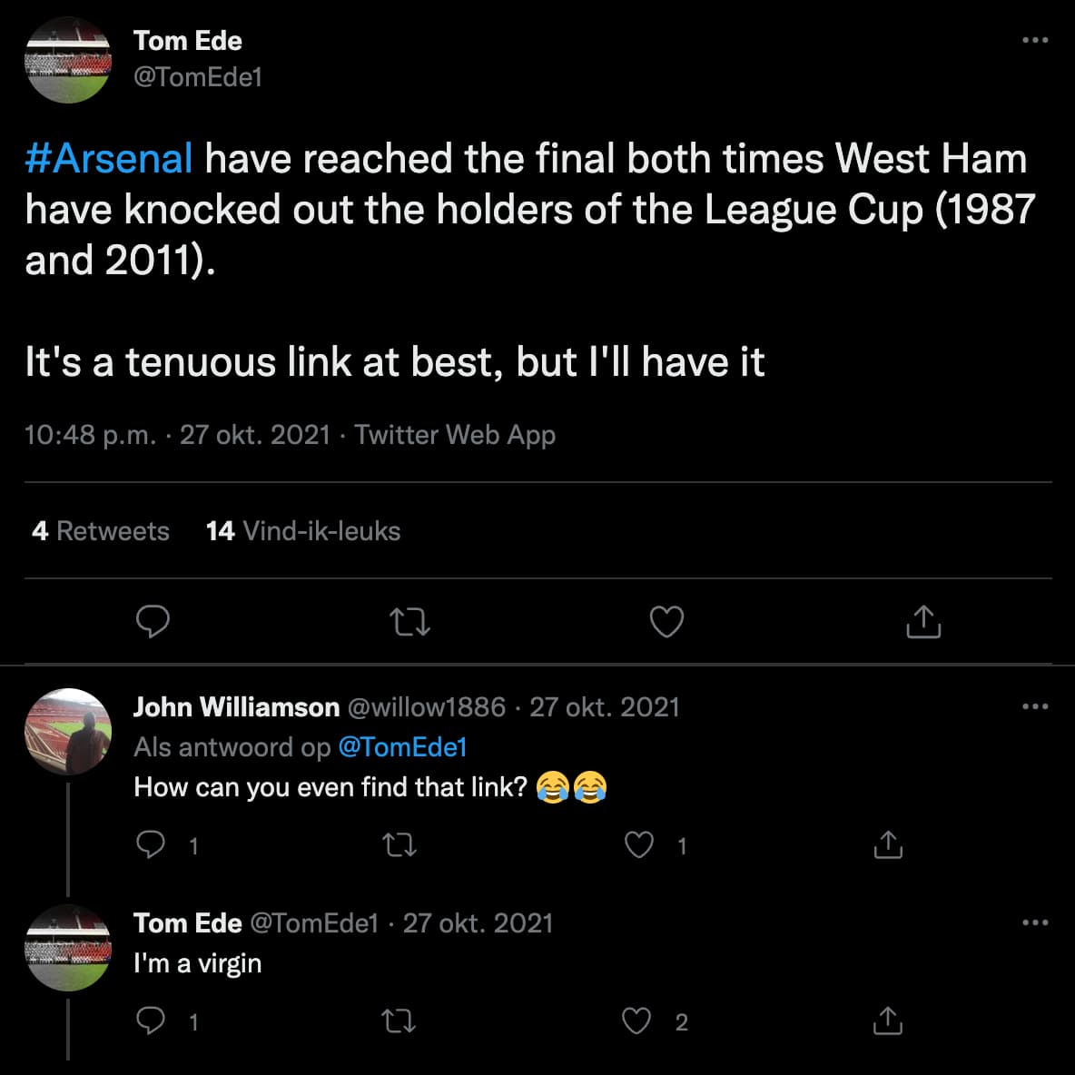Share John Williamson's reply
Image resolution: width=1075 pixels, height=1075 pixels.
pos(888,844)
